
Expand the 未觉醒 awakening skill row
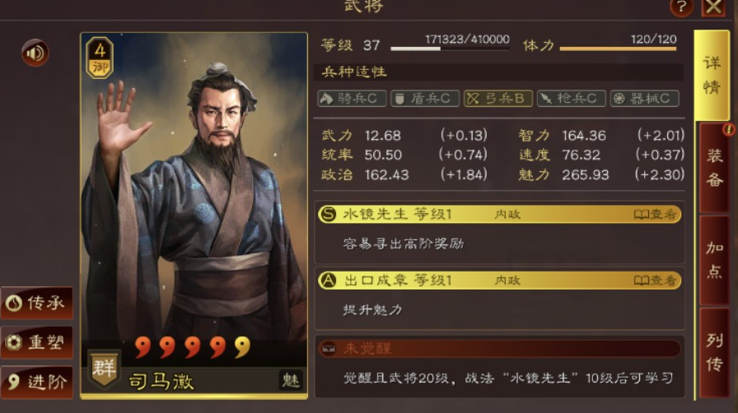tap(499, 349)
